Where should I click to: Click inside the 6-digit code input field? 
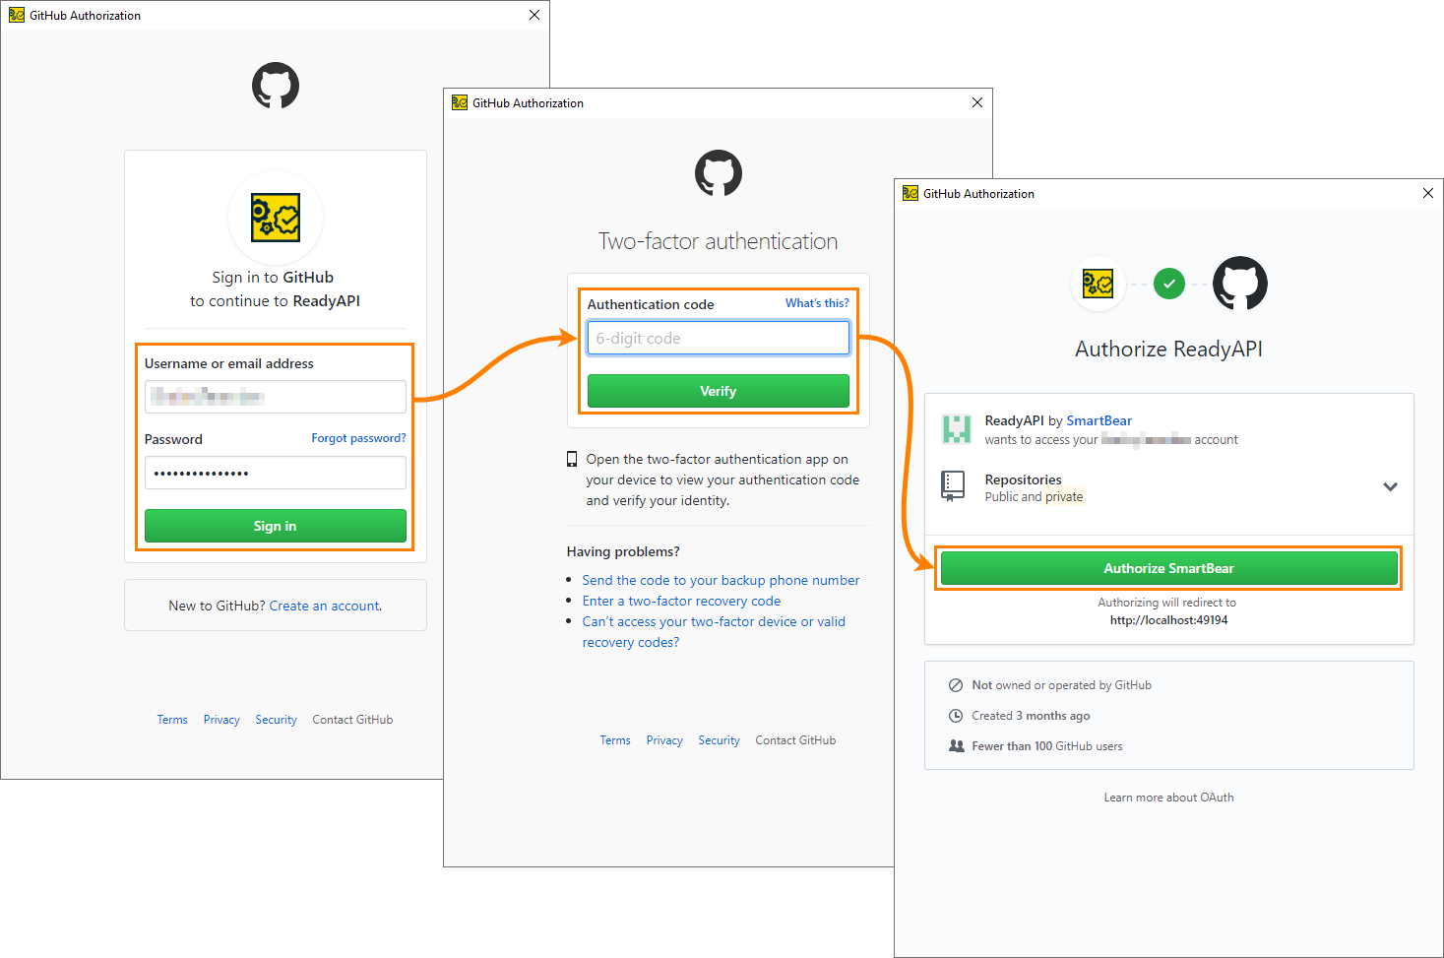point(718,338)
